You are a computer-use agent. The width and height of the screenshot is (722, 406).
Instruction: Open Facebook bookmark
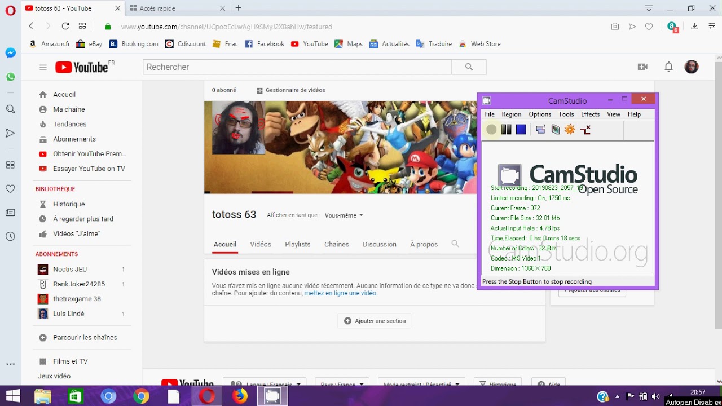265,43
